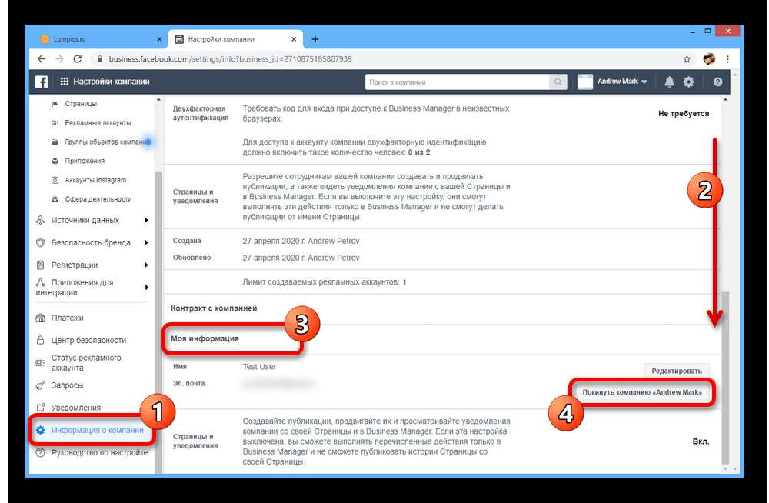Open Chrome three-dot menu

point(727,58)
